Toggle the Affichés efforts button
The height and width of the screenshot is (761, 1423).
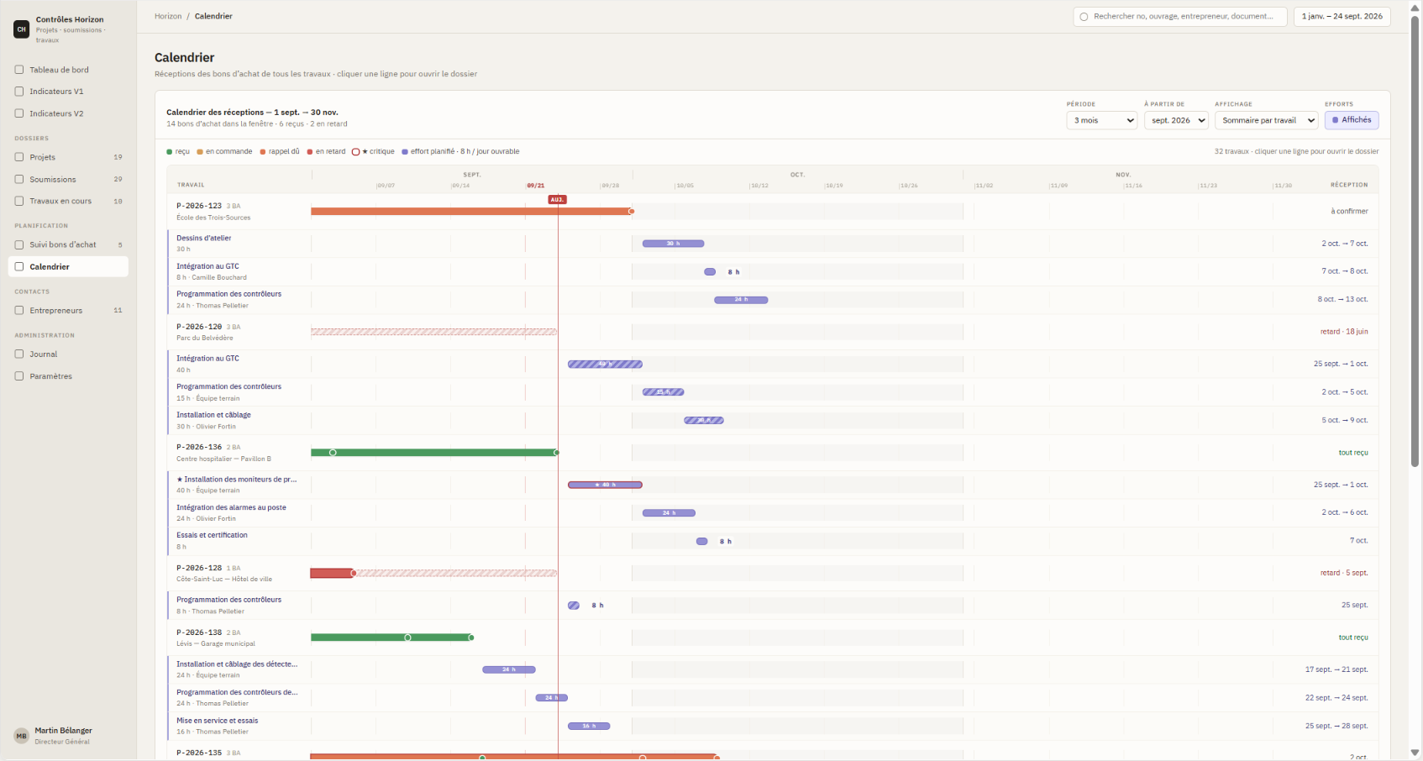pyautogui.click(x=1352, y=120)
